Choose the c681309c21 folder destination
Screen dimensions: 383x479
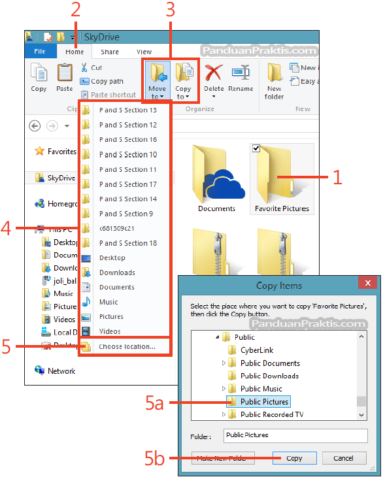tap(125, 229)
